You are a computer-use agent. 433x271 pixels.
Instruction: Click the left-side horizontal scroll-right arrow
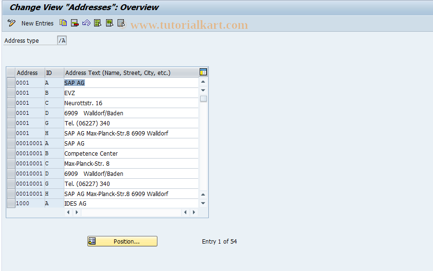77,212
